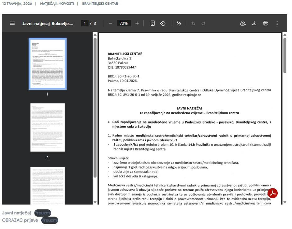This screenshot has width=292, height=229.
Task: Print the PDF document
Action: [x=266, y=23]
